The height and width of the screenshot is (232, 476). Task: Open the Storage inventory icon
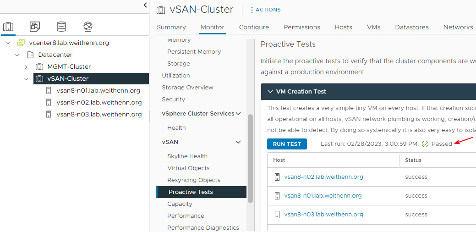click(x=61, y=27)
